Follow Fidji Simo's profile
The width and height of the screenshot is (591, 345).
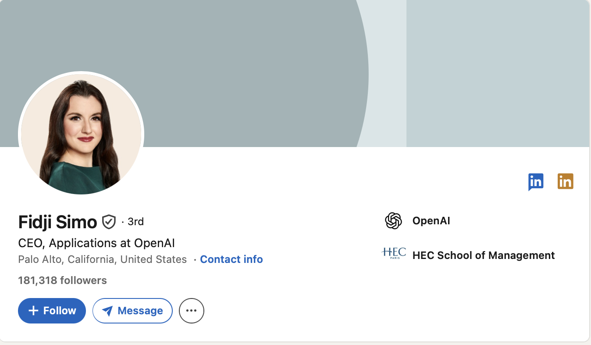(x=52, y=311)
